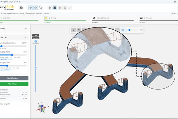Open the Meshing step icon

(46, 18)
